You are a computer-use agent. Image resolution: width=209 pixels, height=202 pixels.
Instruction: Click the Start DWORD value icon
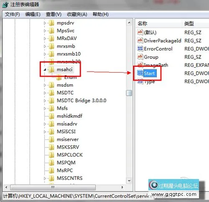pos(140,73)
